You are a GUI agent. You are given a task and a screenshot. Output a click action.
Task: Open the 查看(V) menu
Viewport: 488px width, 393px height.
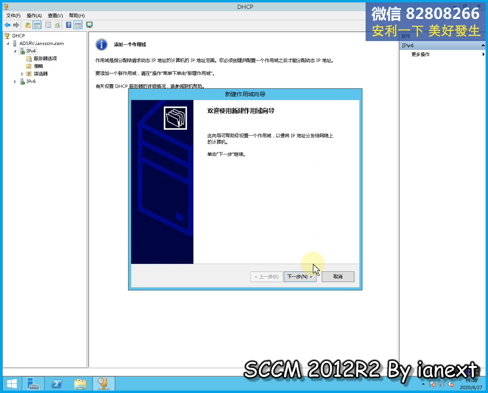click(x=55, y=15)
